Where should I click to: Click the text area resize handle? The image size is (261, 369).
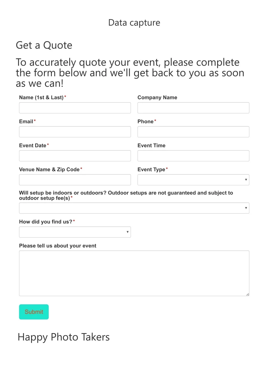pos(247,294)
